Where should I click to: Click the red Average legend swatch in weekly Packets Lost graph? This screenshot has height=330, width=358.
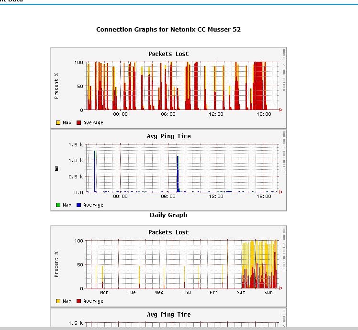click(79, 301)
